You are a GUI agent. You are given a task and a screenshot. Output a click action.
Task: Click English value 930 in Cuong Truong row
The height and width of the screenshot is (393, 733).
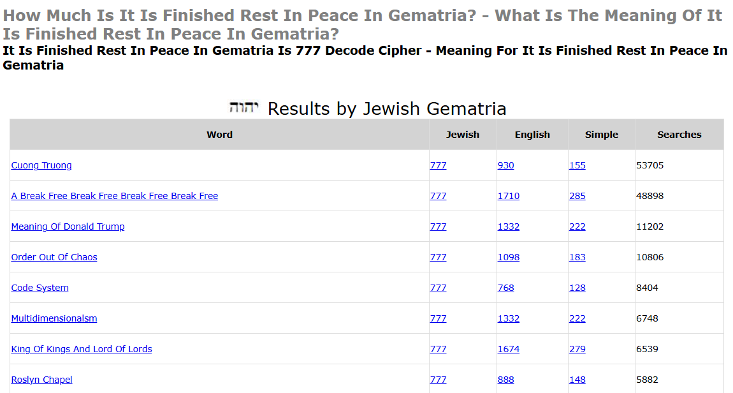click(x=506, y=165)
